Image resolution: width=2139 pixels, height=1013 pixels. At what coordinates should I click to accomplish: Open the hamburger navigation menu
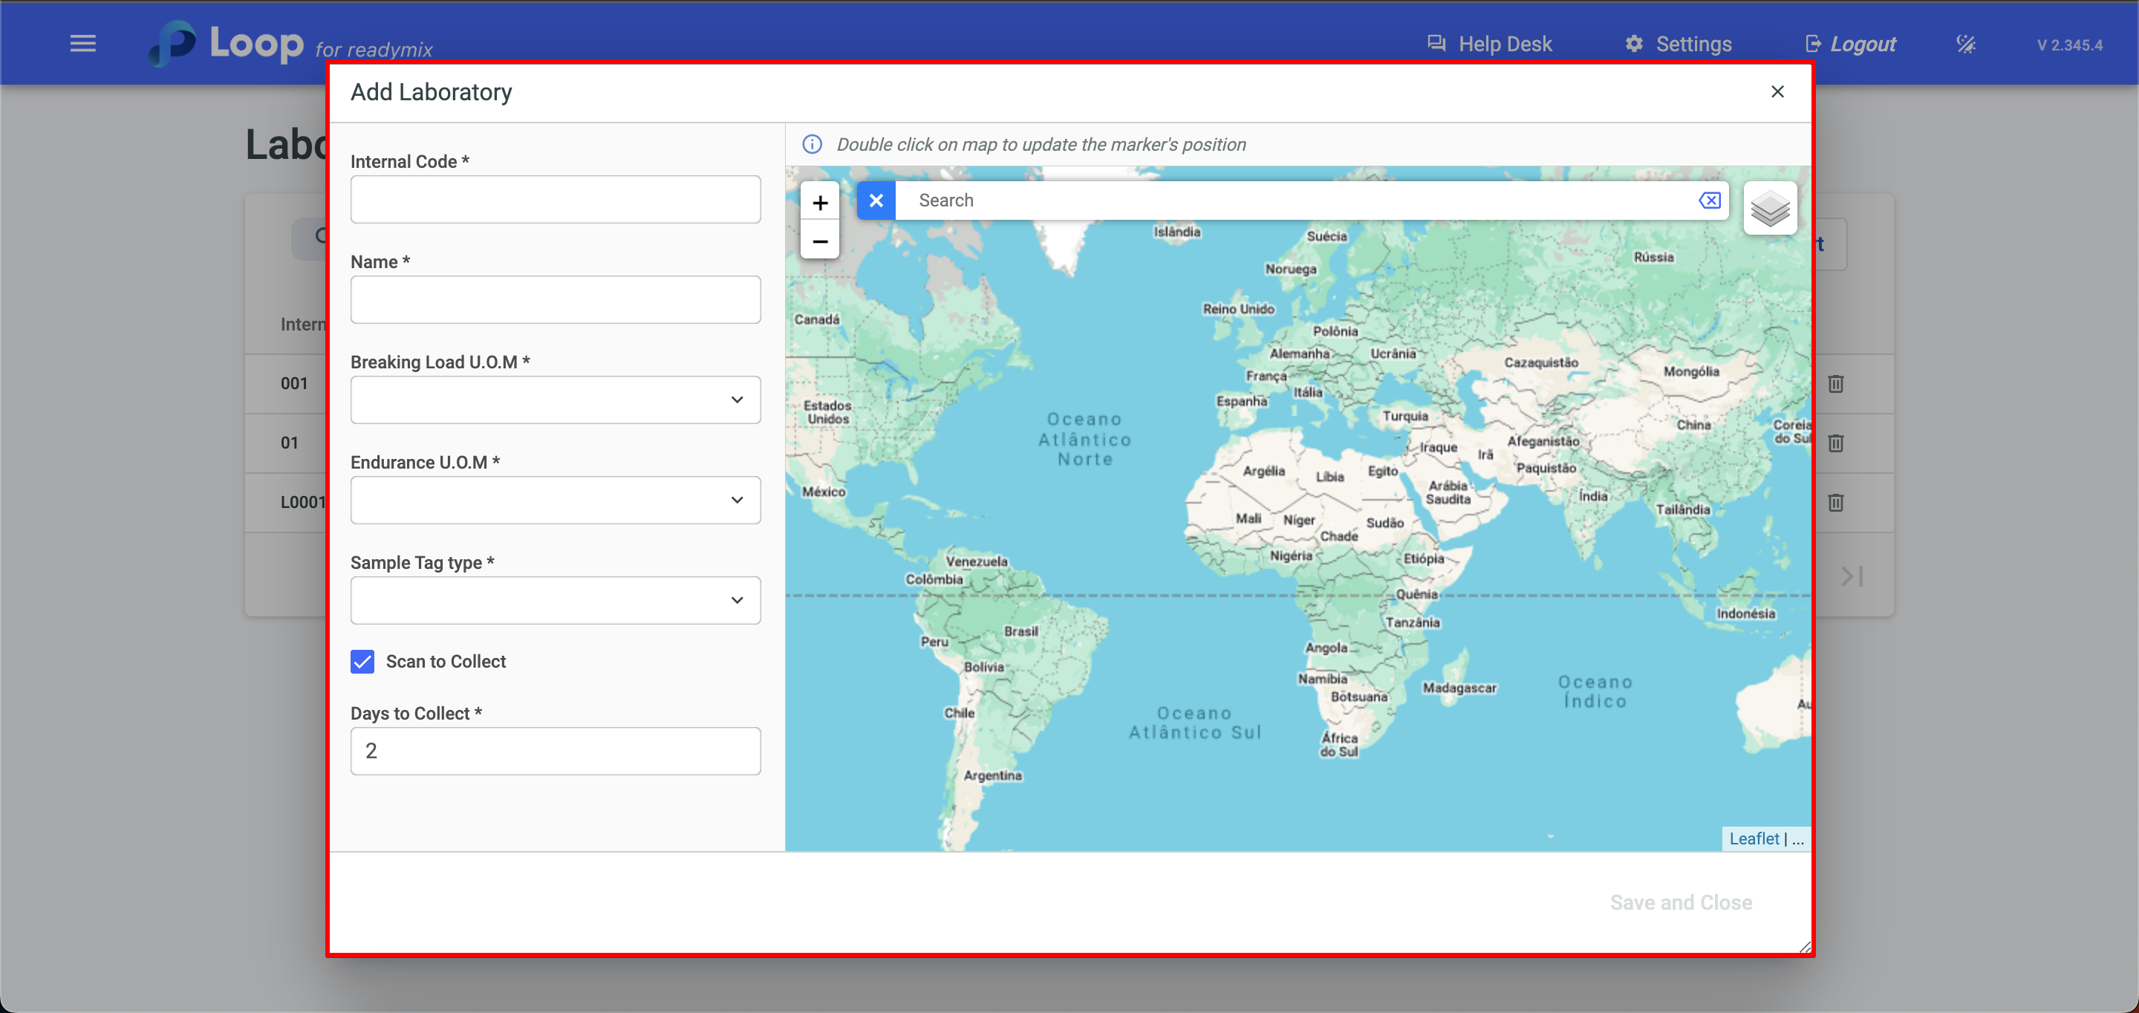(83, 43)
